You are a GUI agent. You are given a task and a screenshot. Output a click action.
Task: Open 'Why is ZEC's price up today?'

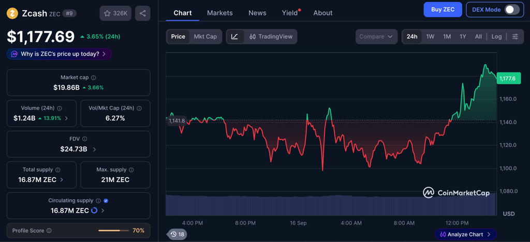(x=59, y=54)
